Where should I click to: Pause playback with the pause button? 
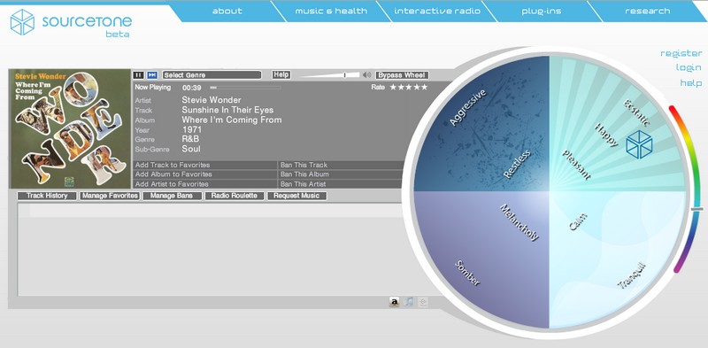138,75
